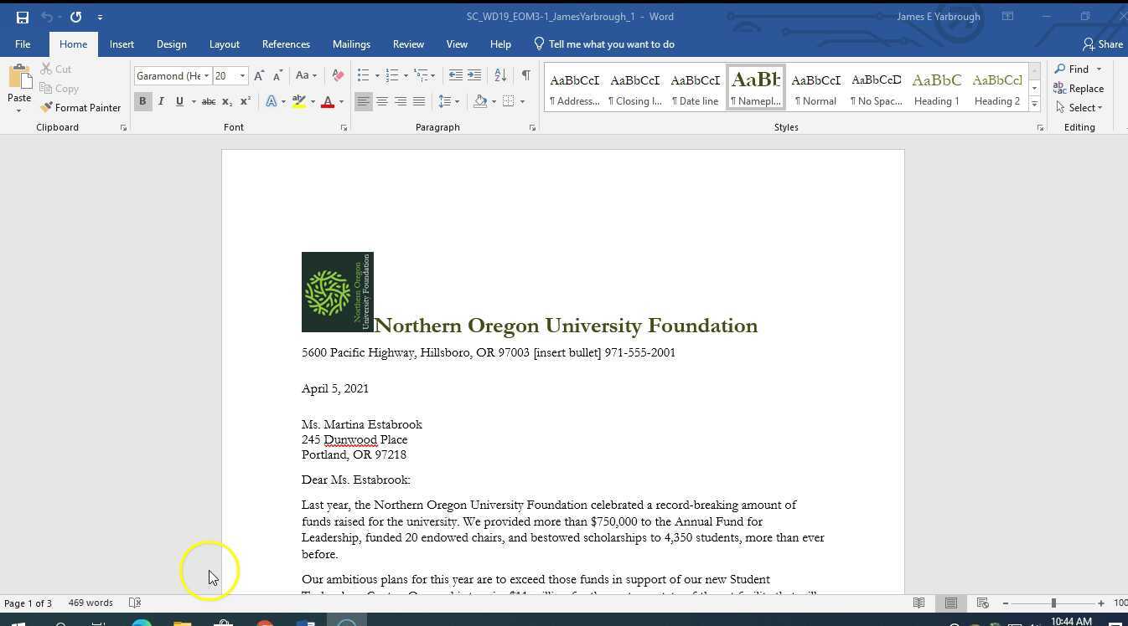Image resolution: width=1128 pixels, height=626 pixels.
Task: Toggle Italic formatting
Action: (161, 102)
